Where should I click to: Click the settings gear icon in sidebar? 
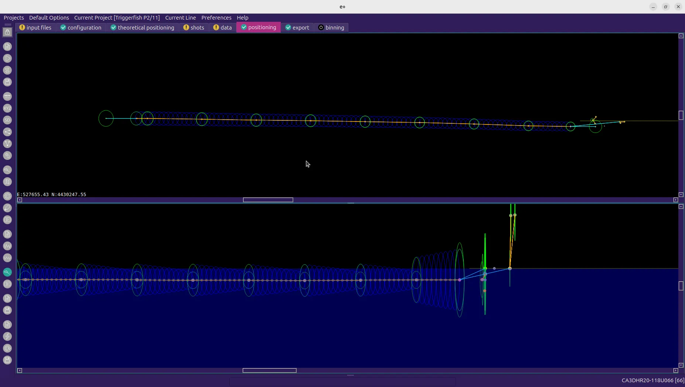click(x=7, y=196)
